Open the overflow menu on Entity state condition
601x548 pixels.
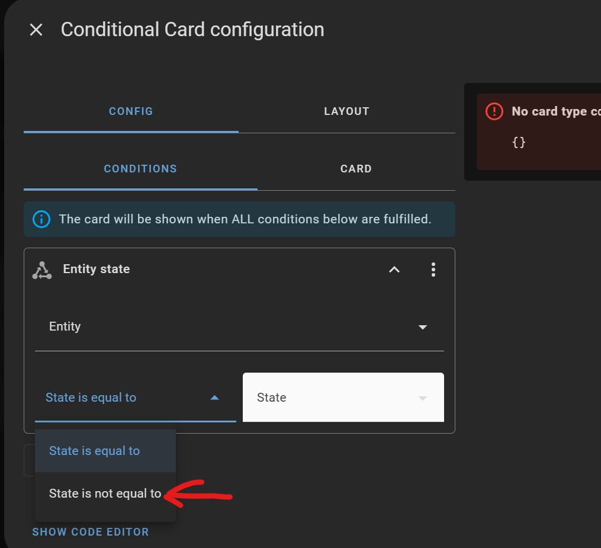point(433,270)
